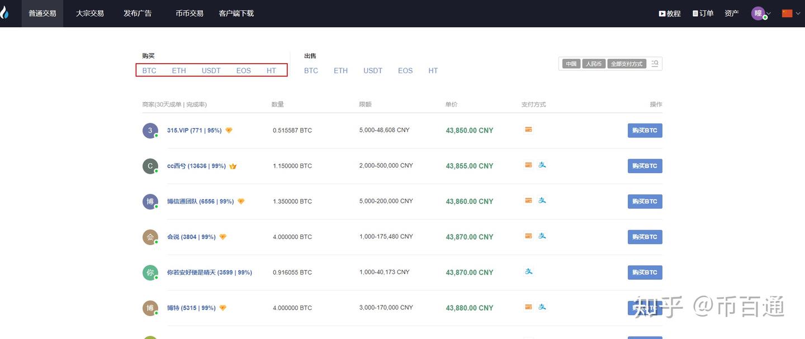Click the diamond badge next to 315.VIP
Screen dimensions: 805x339
coord(229,131)
